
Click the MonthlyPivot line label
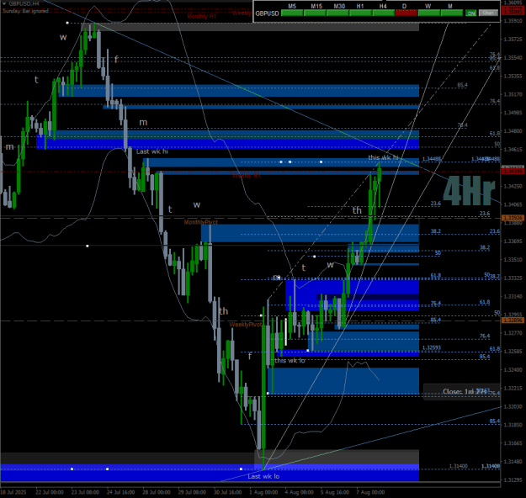(x=201, y=222)
